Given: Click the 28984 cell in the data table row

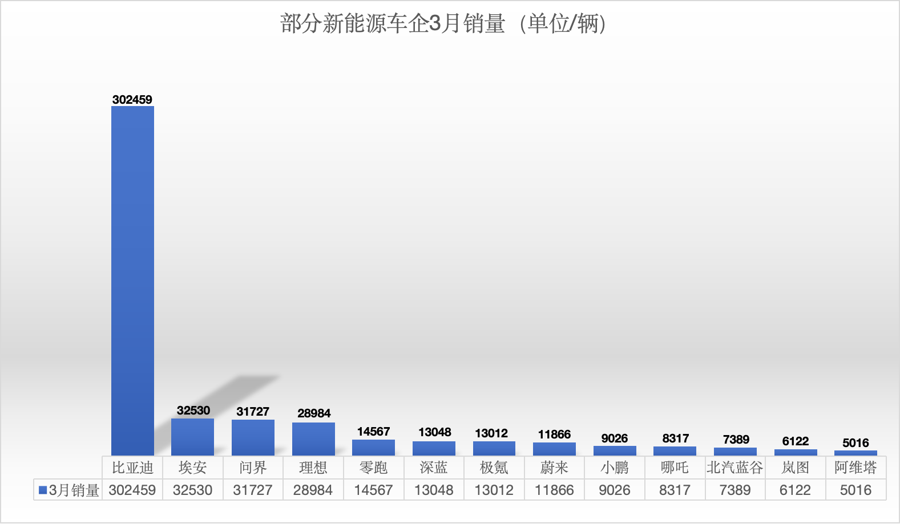Looking at the screenshot, I should 313,490.
